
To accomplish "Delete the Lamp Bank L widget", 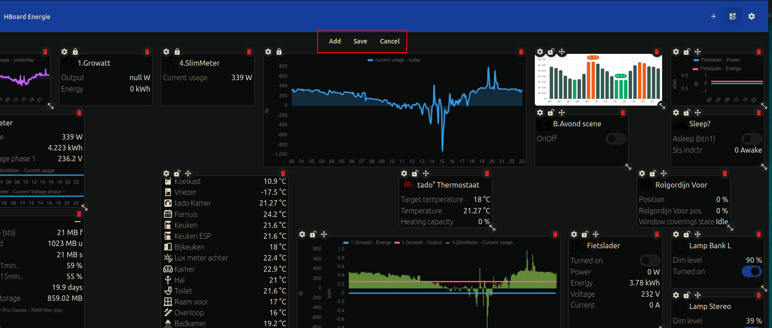I will 759,234.
